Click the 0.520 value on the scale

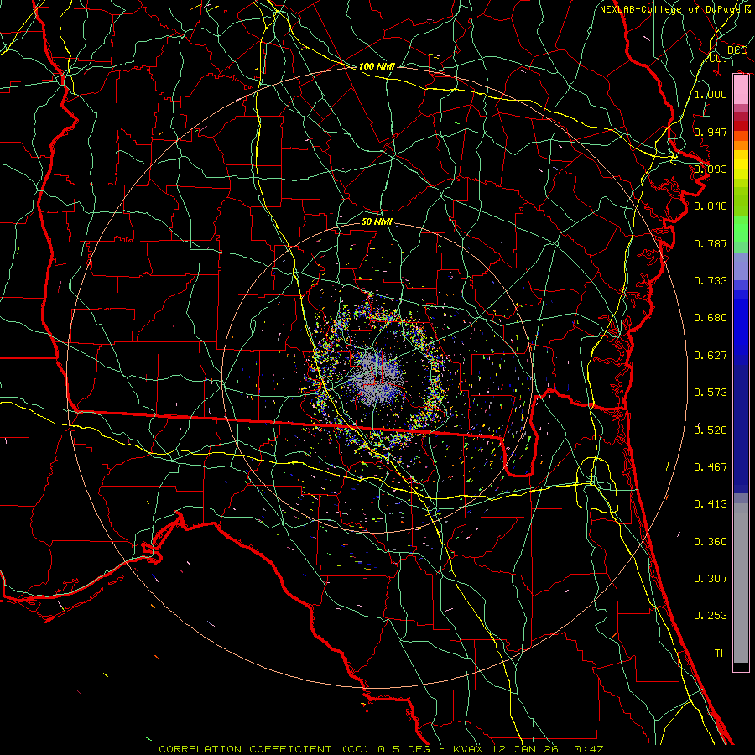(711, 430)
